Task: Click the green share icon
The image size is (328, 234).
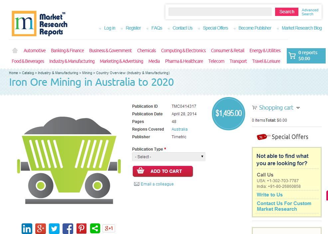Action: coord(95,229)
